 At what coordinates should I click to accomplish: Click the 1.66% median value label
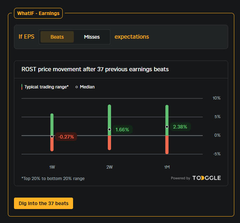(x=122, y=130)
